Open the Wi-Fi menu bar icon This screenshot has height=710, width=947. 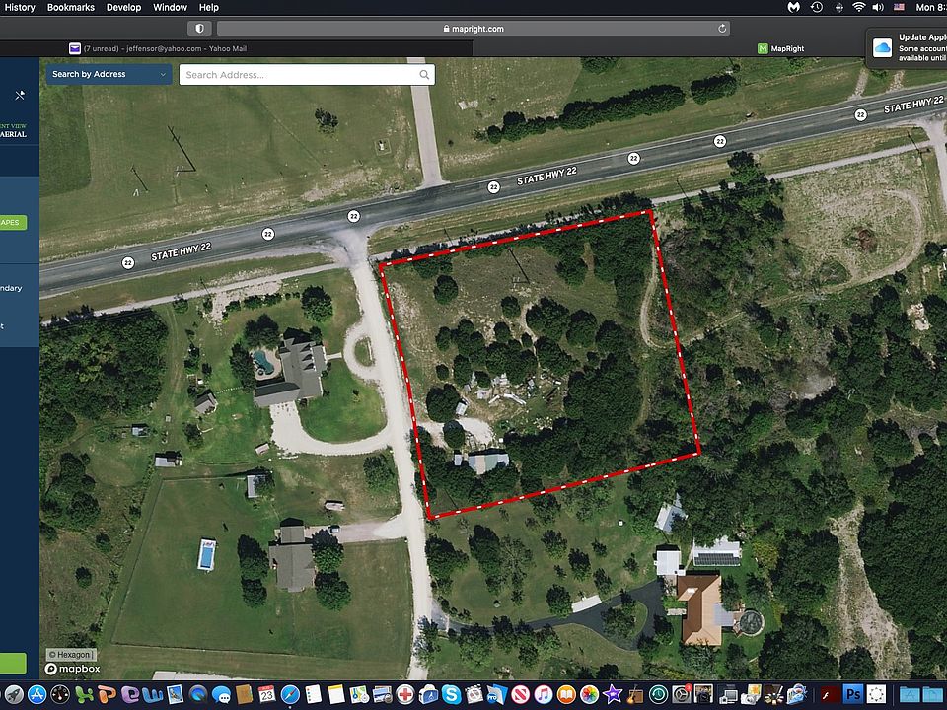click(x=859, y=7)
